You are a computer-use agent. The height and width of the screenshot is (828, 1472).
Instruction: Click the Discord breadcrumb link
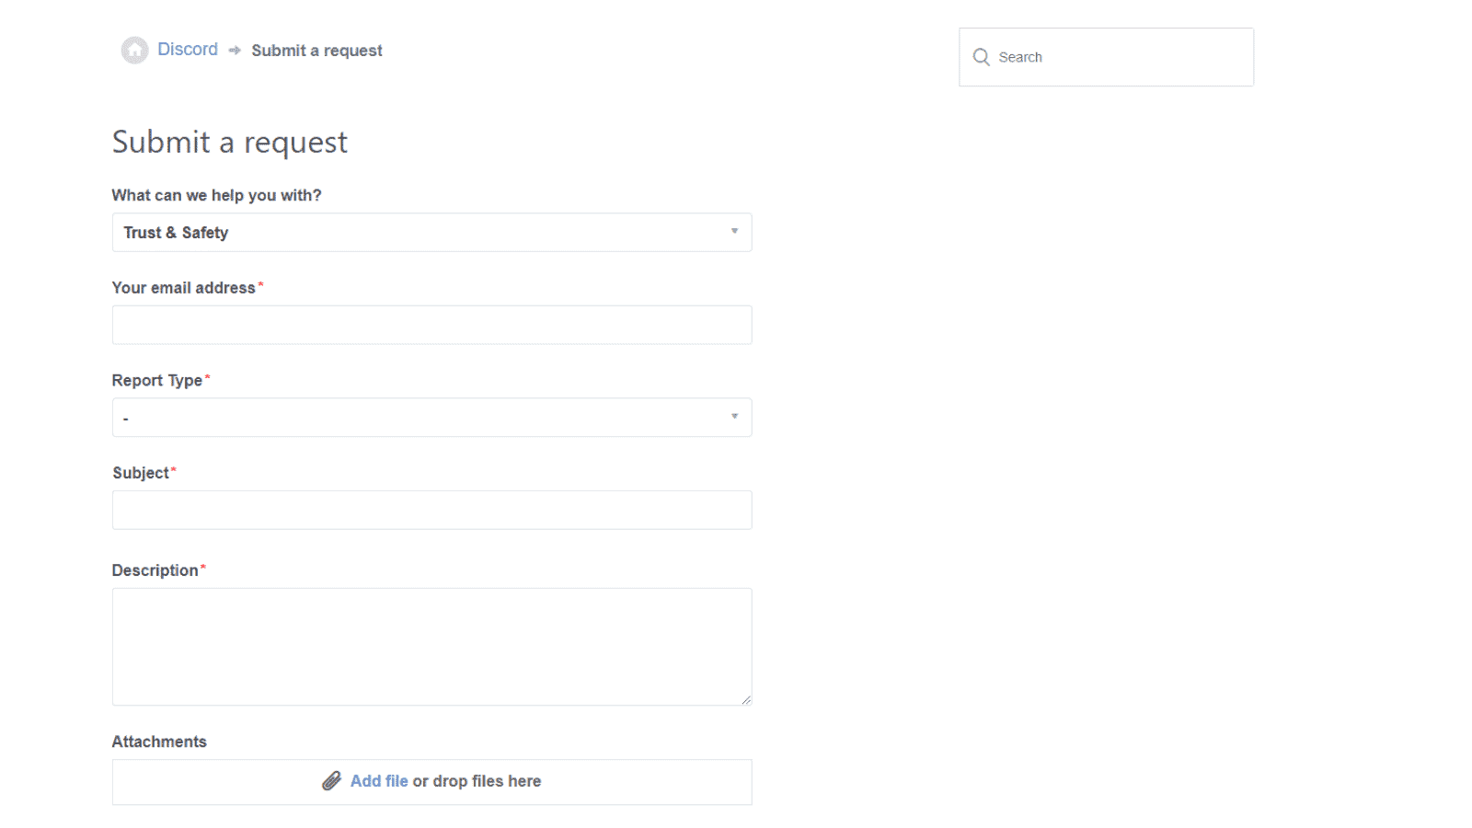click(187, 49)
